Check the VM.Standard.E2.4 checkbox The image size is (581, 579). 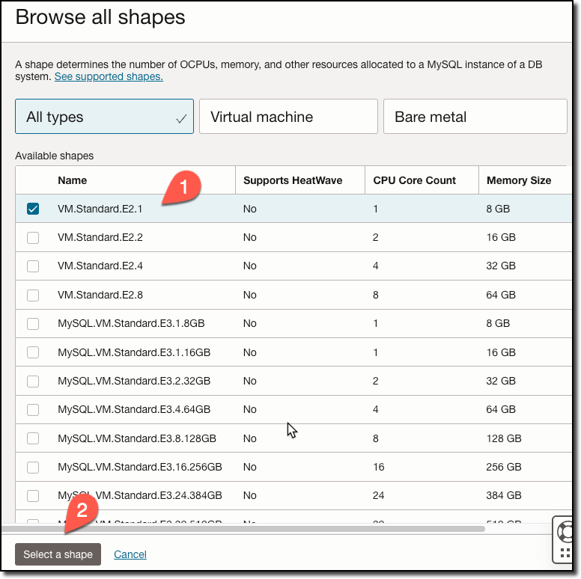[33, 266]
